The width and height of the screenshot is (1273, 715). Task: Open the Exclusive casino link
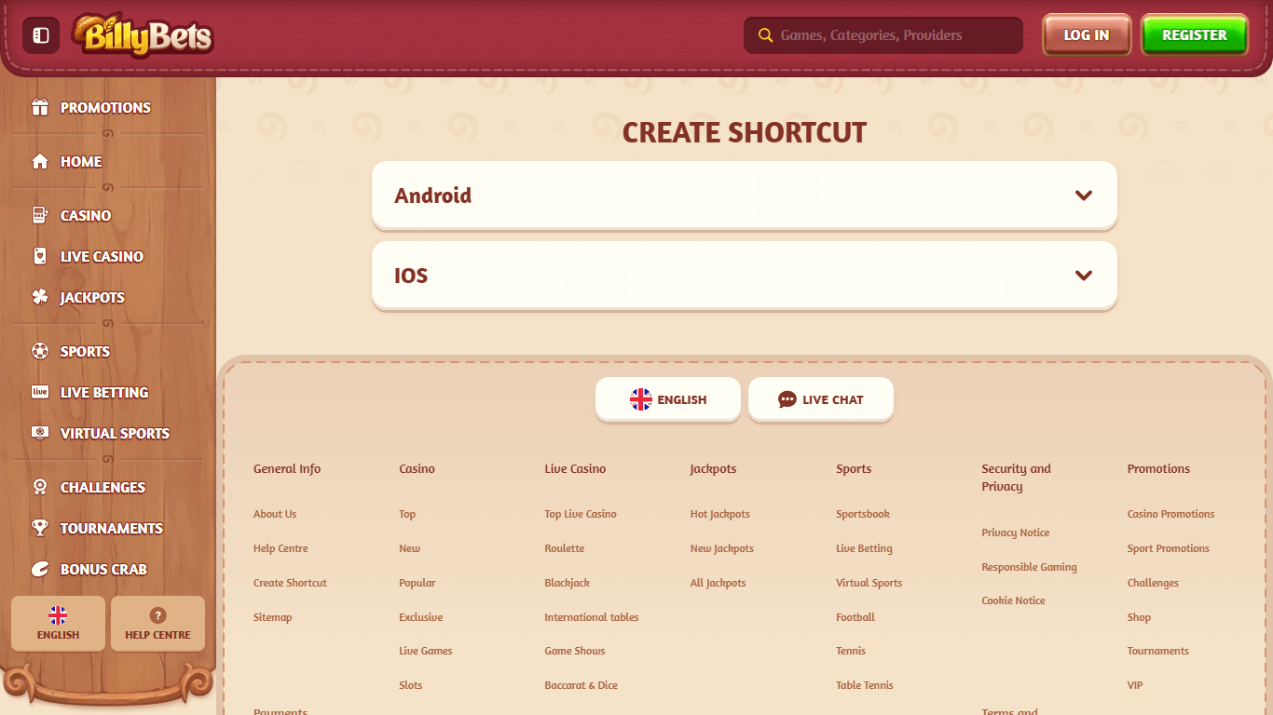[421, 617]
